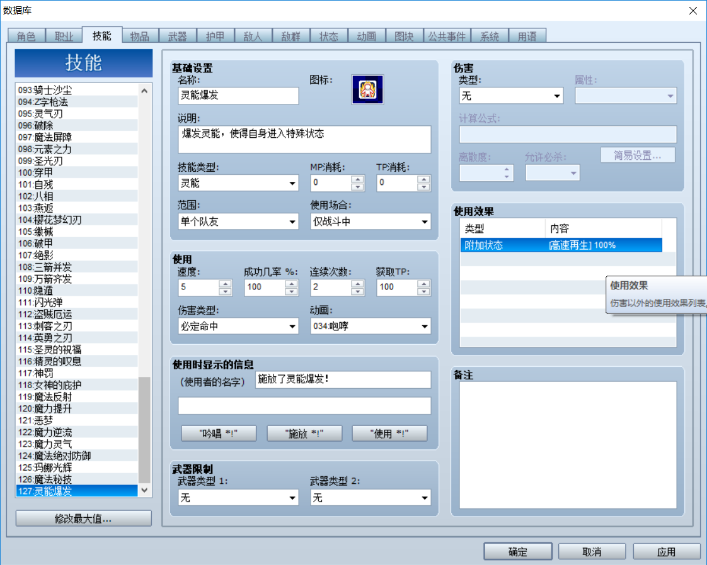Open the 图块 tab
This screenshot has width=707, height=565.
pyautogui.click(x=405, y=36)
